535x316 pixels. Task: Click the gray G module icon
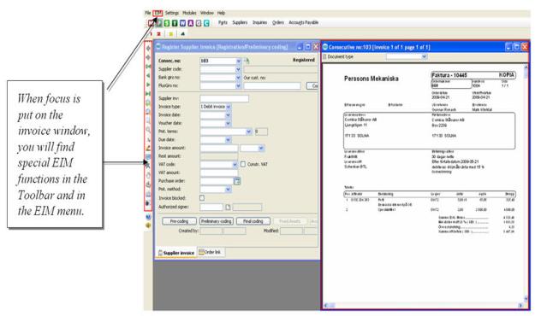pyautogui.click(x=199, y=23)
